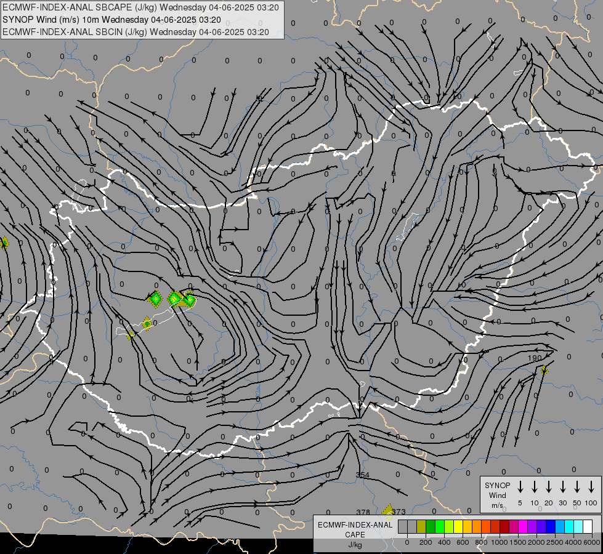The height and width of the screenshot is (554, 603).
Task: Click the 800 tick label on CAPE scale
Action: click(481, 542)
